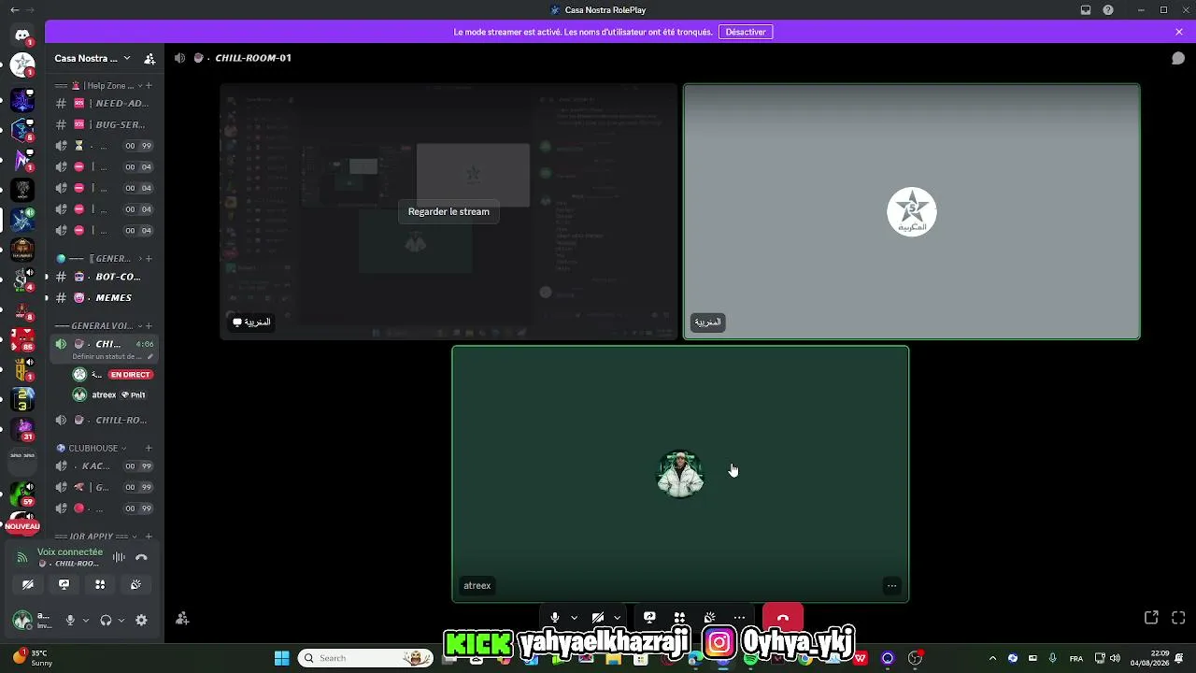Collapse the JOB APPLY category
Image resolution: width=1196 pixels, height=673 pixels.
click(96, 537)
